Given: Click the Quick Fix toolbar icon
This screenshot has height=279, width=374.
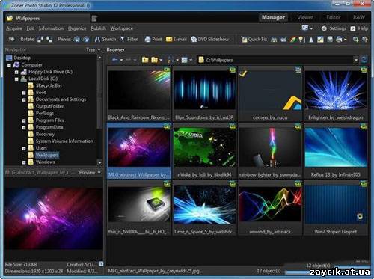Looking at the screenshot, I should point(244,39).
